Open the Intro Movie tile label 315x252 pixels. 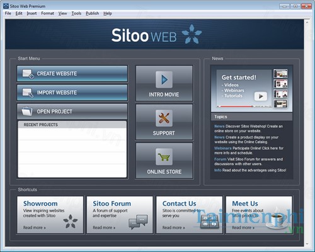point(164,94)
